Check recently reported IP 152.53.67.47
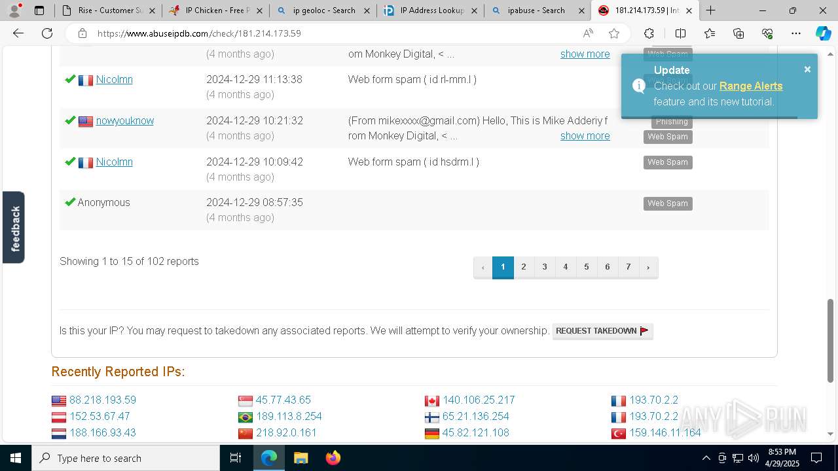This screenshot has height=471, width=838. click(x=100, y=416)
